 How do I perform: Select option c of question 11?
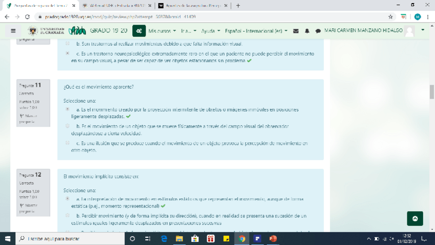67,143
